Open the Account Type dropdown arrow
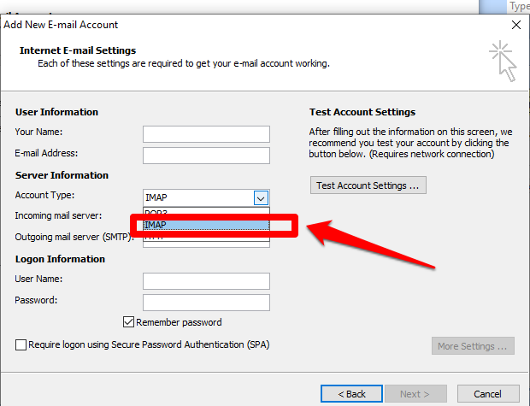The width and height of the screenshot is (530, 406). click(x=261, y=198)
